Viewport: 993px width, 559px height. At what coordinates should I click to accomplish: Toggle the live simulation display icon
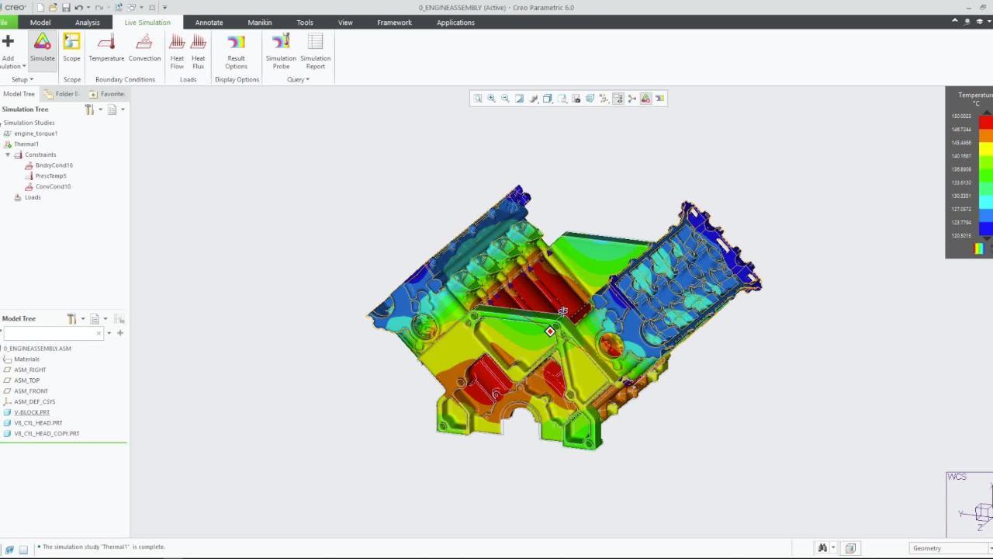tap(645, 99)
